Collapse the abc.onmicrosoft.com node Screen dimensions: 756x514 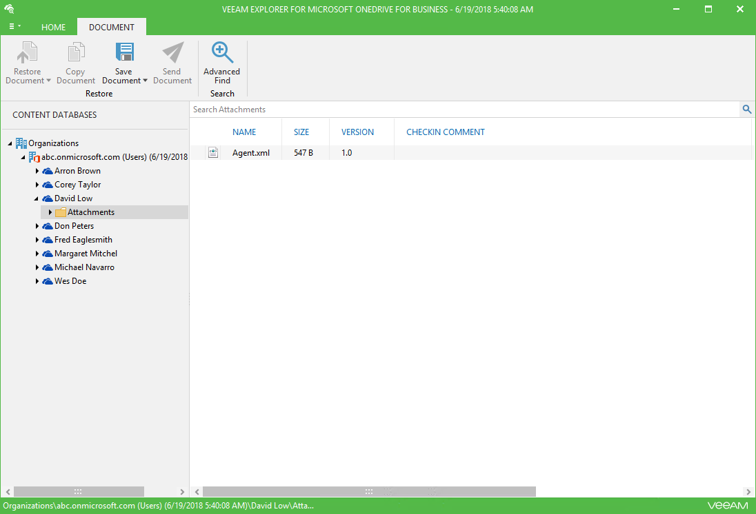pyautogui.click(x=23, y=158)
